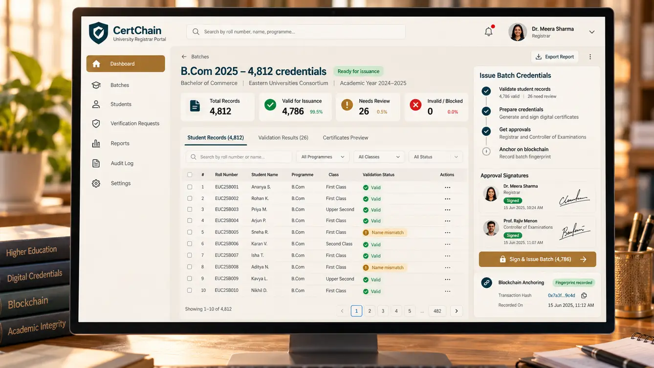This screenshot has height=368, width=654.
Task: Open the Settings gear icon
Action: click(96, 183)
